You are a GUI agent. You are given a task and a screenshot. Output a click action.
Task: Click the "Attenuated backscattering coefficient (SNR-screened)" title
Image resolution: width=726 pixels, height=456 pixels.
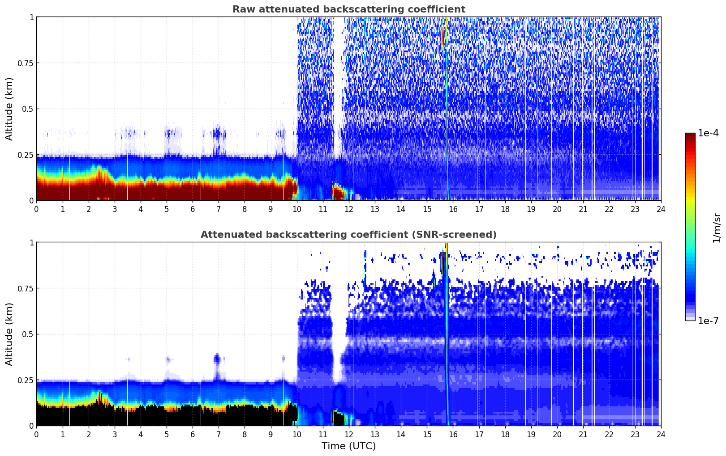[x=348, y=235]
